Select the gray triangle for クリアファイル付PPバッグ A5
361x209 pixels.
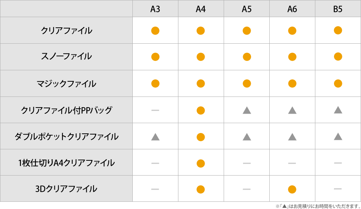click(x=247, y=110)
